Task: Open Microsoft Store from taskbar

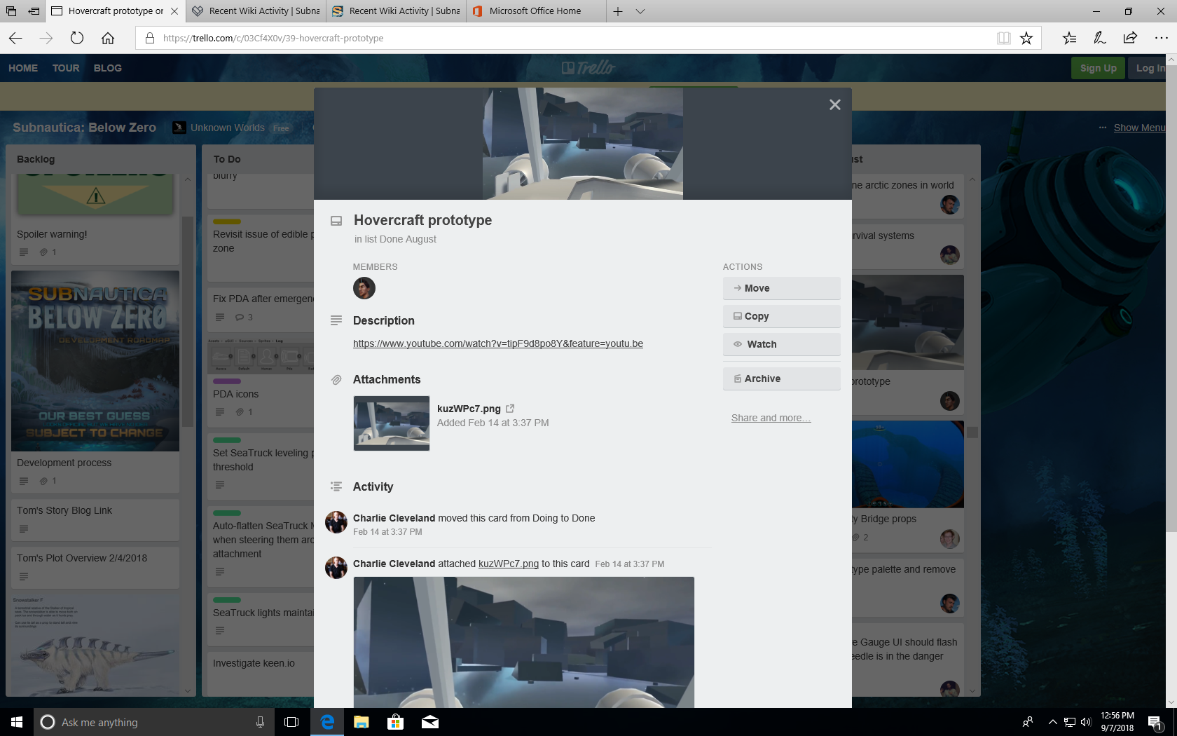Action: coord(395,722)
